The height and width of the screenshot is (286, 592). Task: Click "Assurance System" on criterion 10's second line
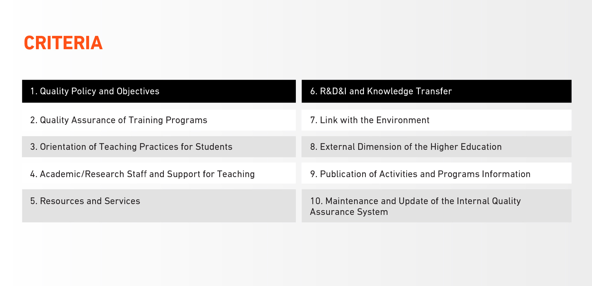349,212
